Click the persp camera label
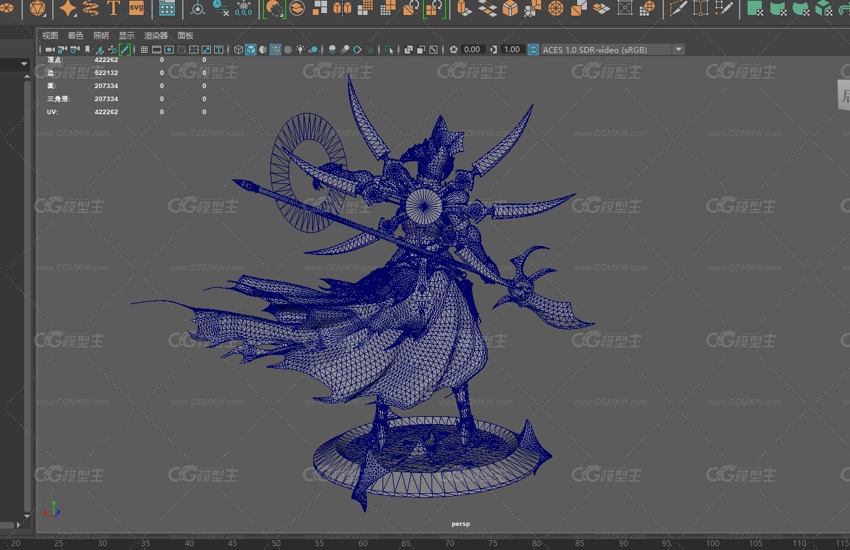Viewport: 850px width, 550px height. (x=460, y=524)
